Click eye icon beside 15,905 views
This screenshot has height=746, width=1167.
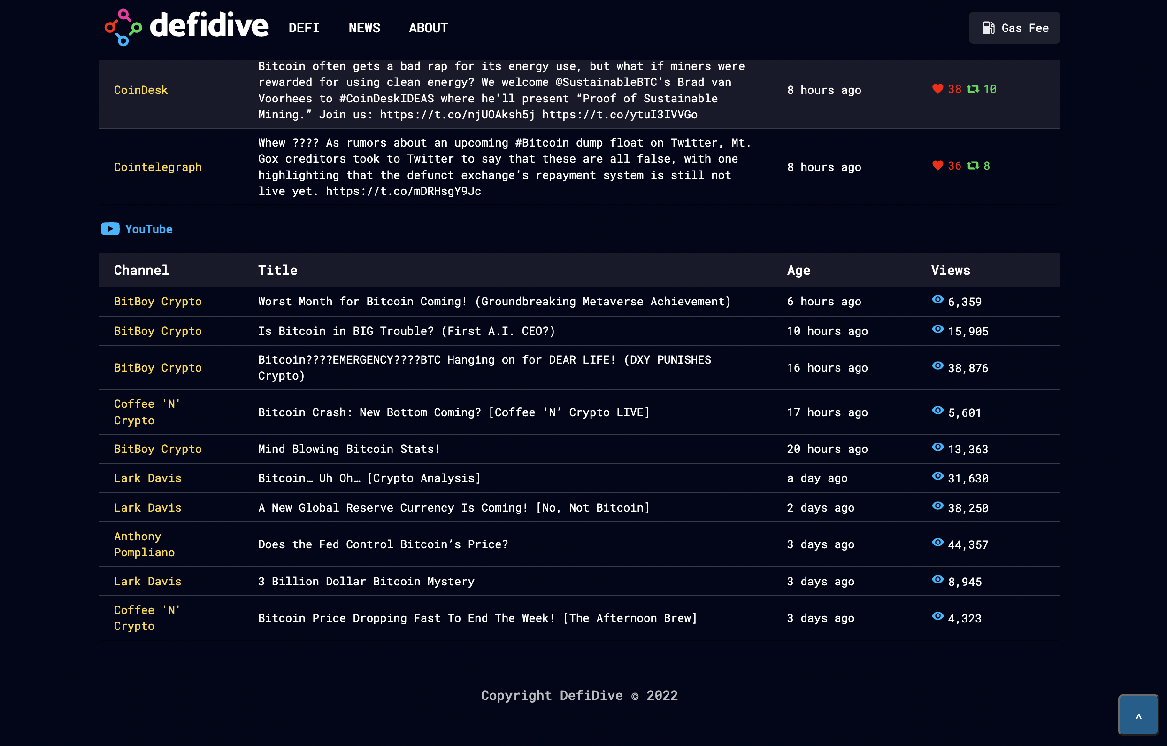(937, 329)
